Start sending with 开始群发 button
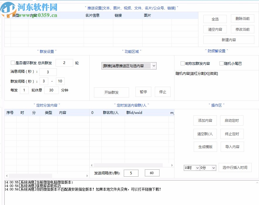Screen dimensions: 259x205 (x=111, y=92)
